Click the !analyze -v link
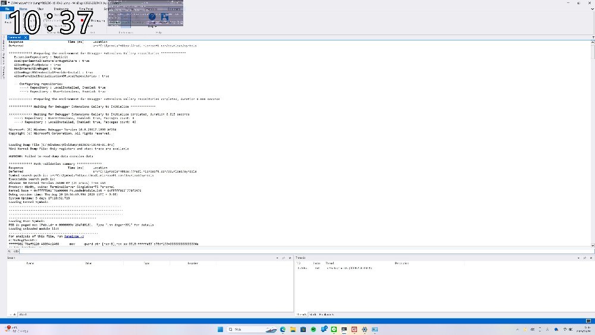This screenshot has width=595, height=335. point(74,236)
